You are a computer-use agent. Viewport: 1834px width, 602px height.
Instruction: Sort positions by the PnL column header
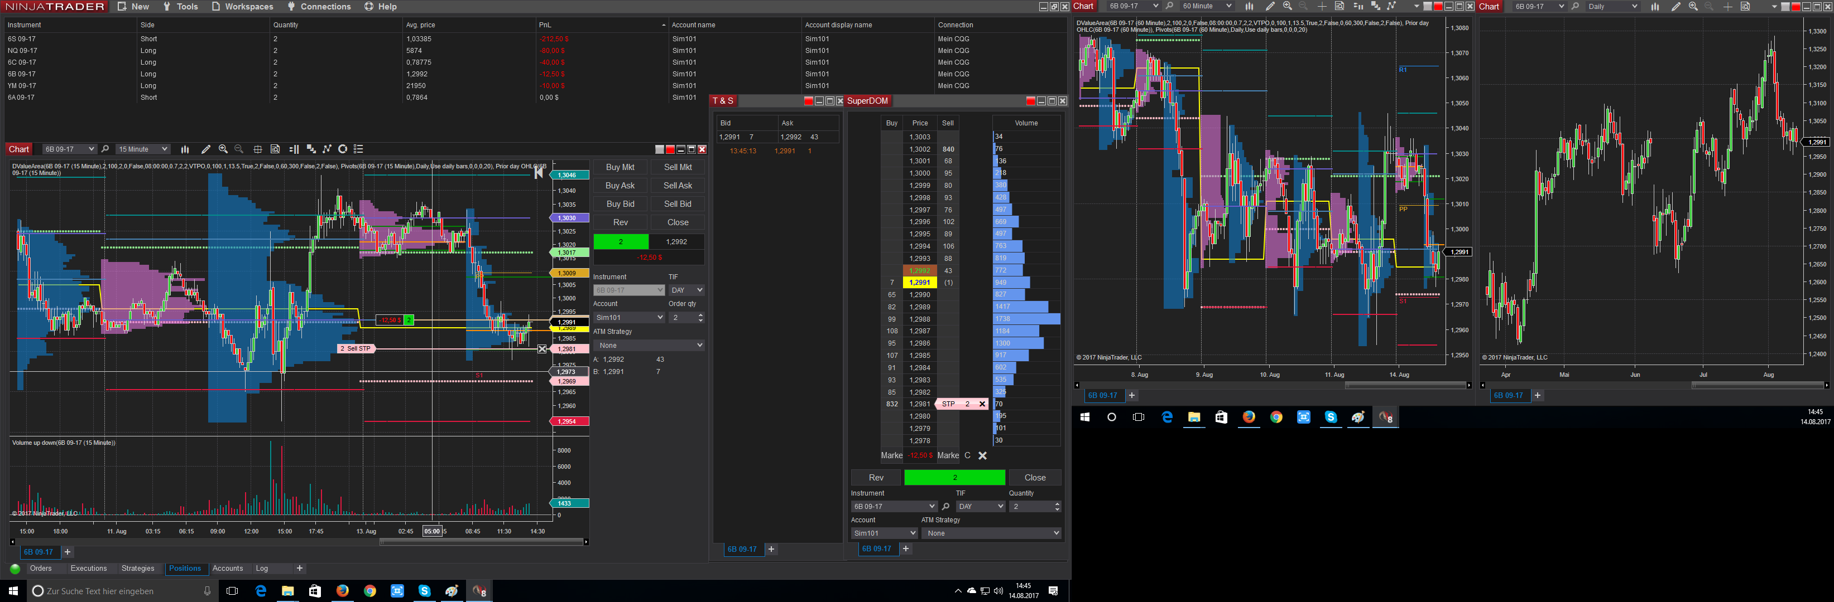(601, 25)
